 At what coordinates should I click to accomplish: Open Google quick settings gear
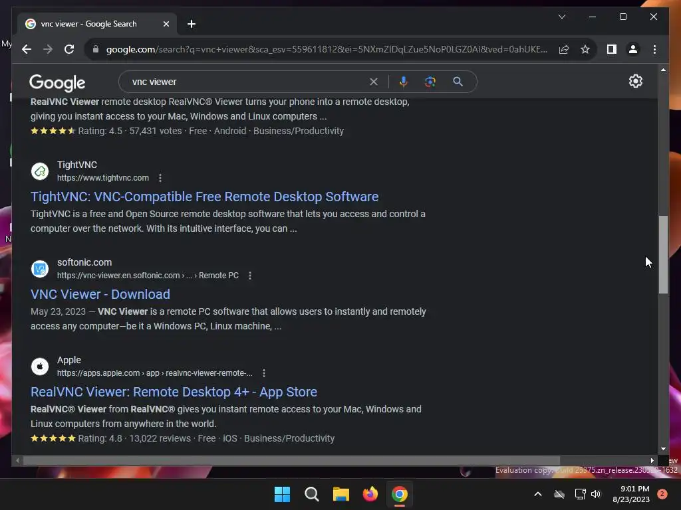pos(635,81)
